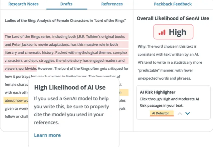Click the 'High Likelihood of AI Use' tooltip heading
The width and height of the screenshot is (213, 147).
point(70,87)
